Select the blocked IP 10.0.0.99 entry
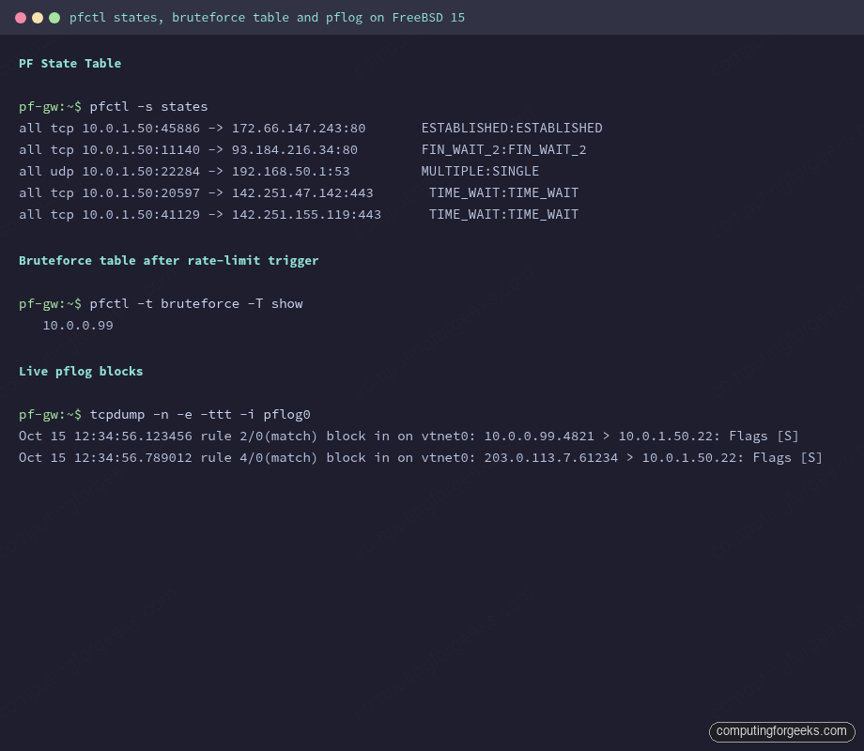Screen dimensions: 864x751 point(78,325)
